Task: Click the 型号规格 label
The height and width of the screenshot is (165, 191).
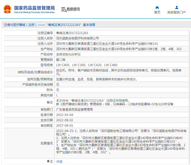Action: (47, 65)
